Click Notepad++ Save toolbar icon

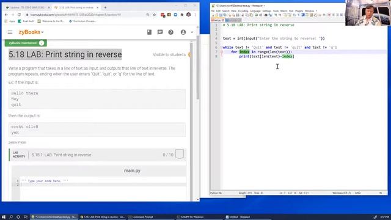[221, 15]
